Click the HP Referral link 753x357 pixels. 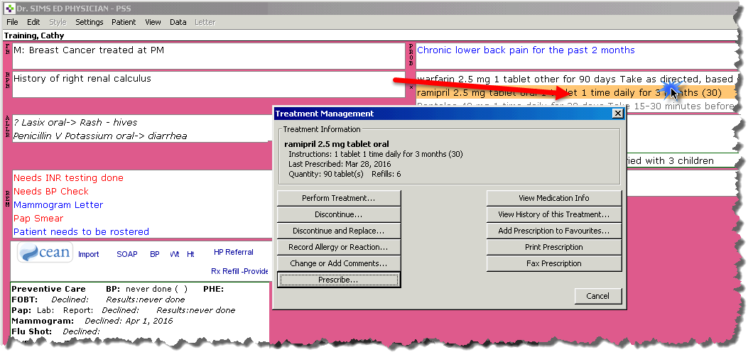(x=233, y=252)
